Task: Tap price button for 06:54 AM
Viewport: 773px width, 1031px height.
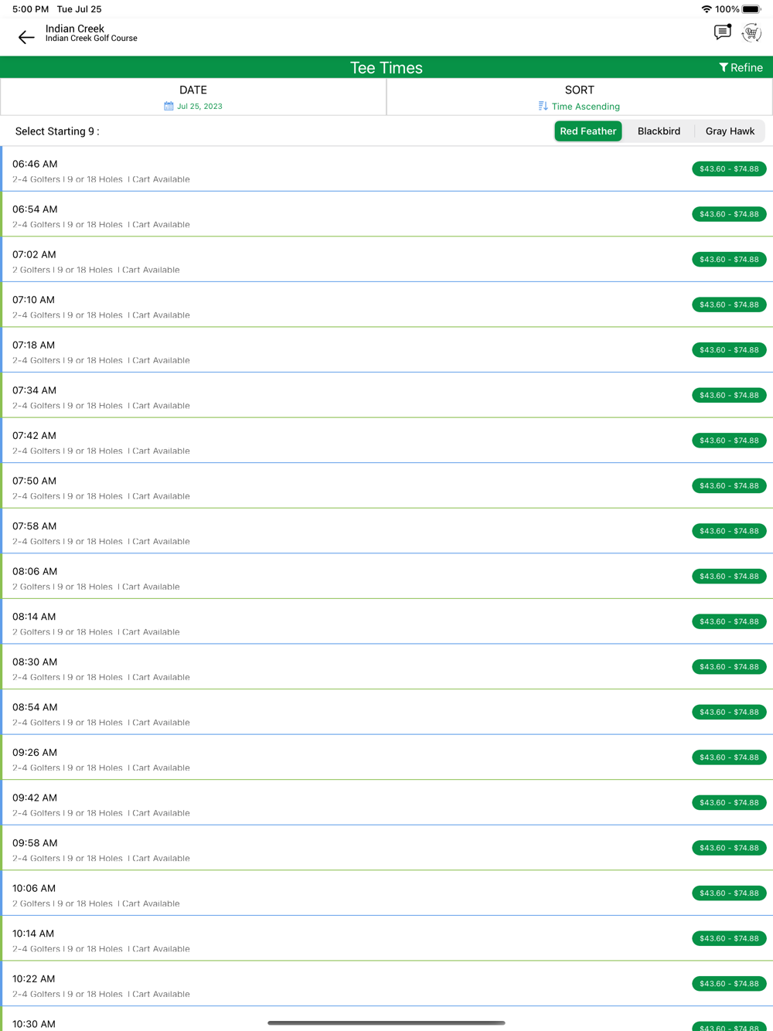Action: point(729,214)
